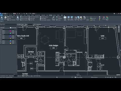The image size is (121, 91).
Task: Open Object Styles settings
Action: pyautogui.click(x=10, y=17)
